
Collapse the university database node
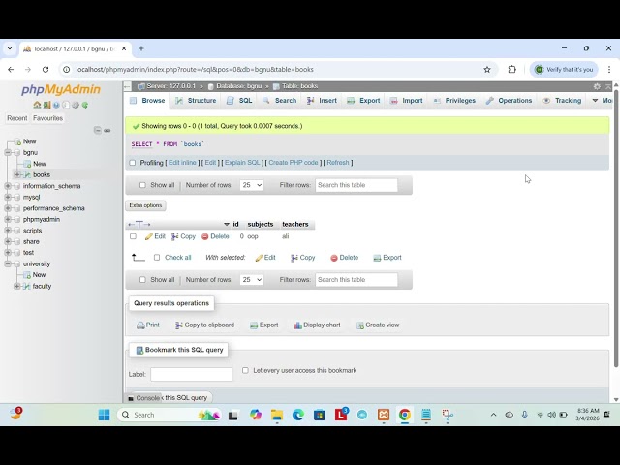tap(8, 263)
